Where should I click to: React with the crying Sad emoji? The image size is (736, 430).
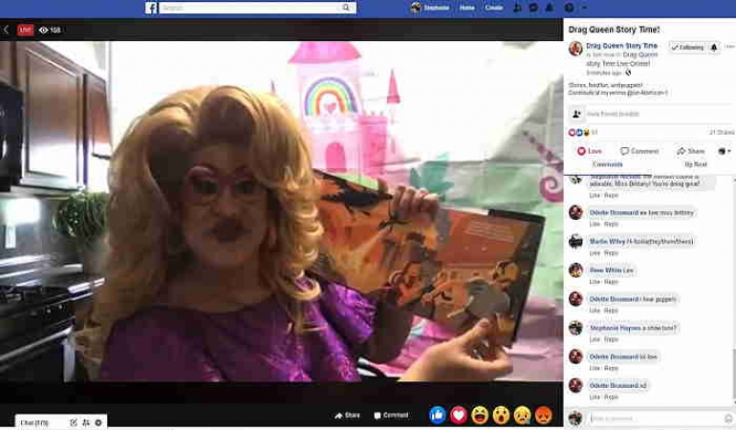[522, 415]
